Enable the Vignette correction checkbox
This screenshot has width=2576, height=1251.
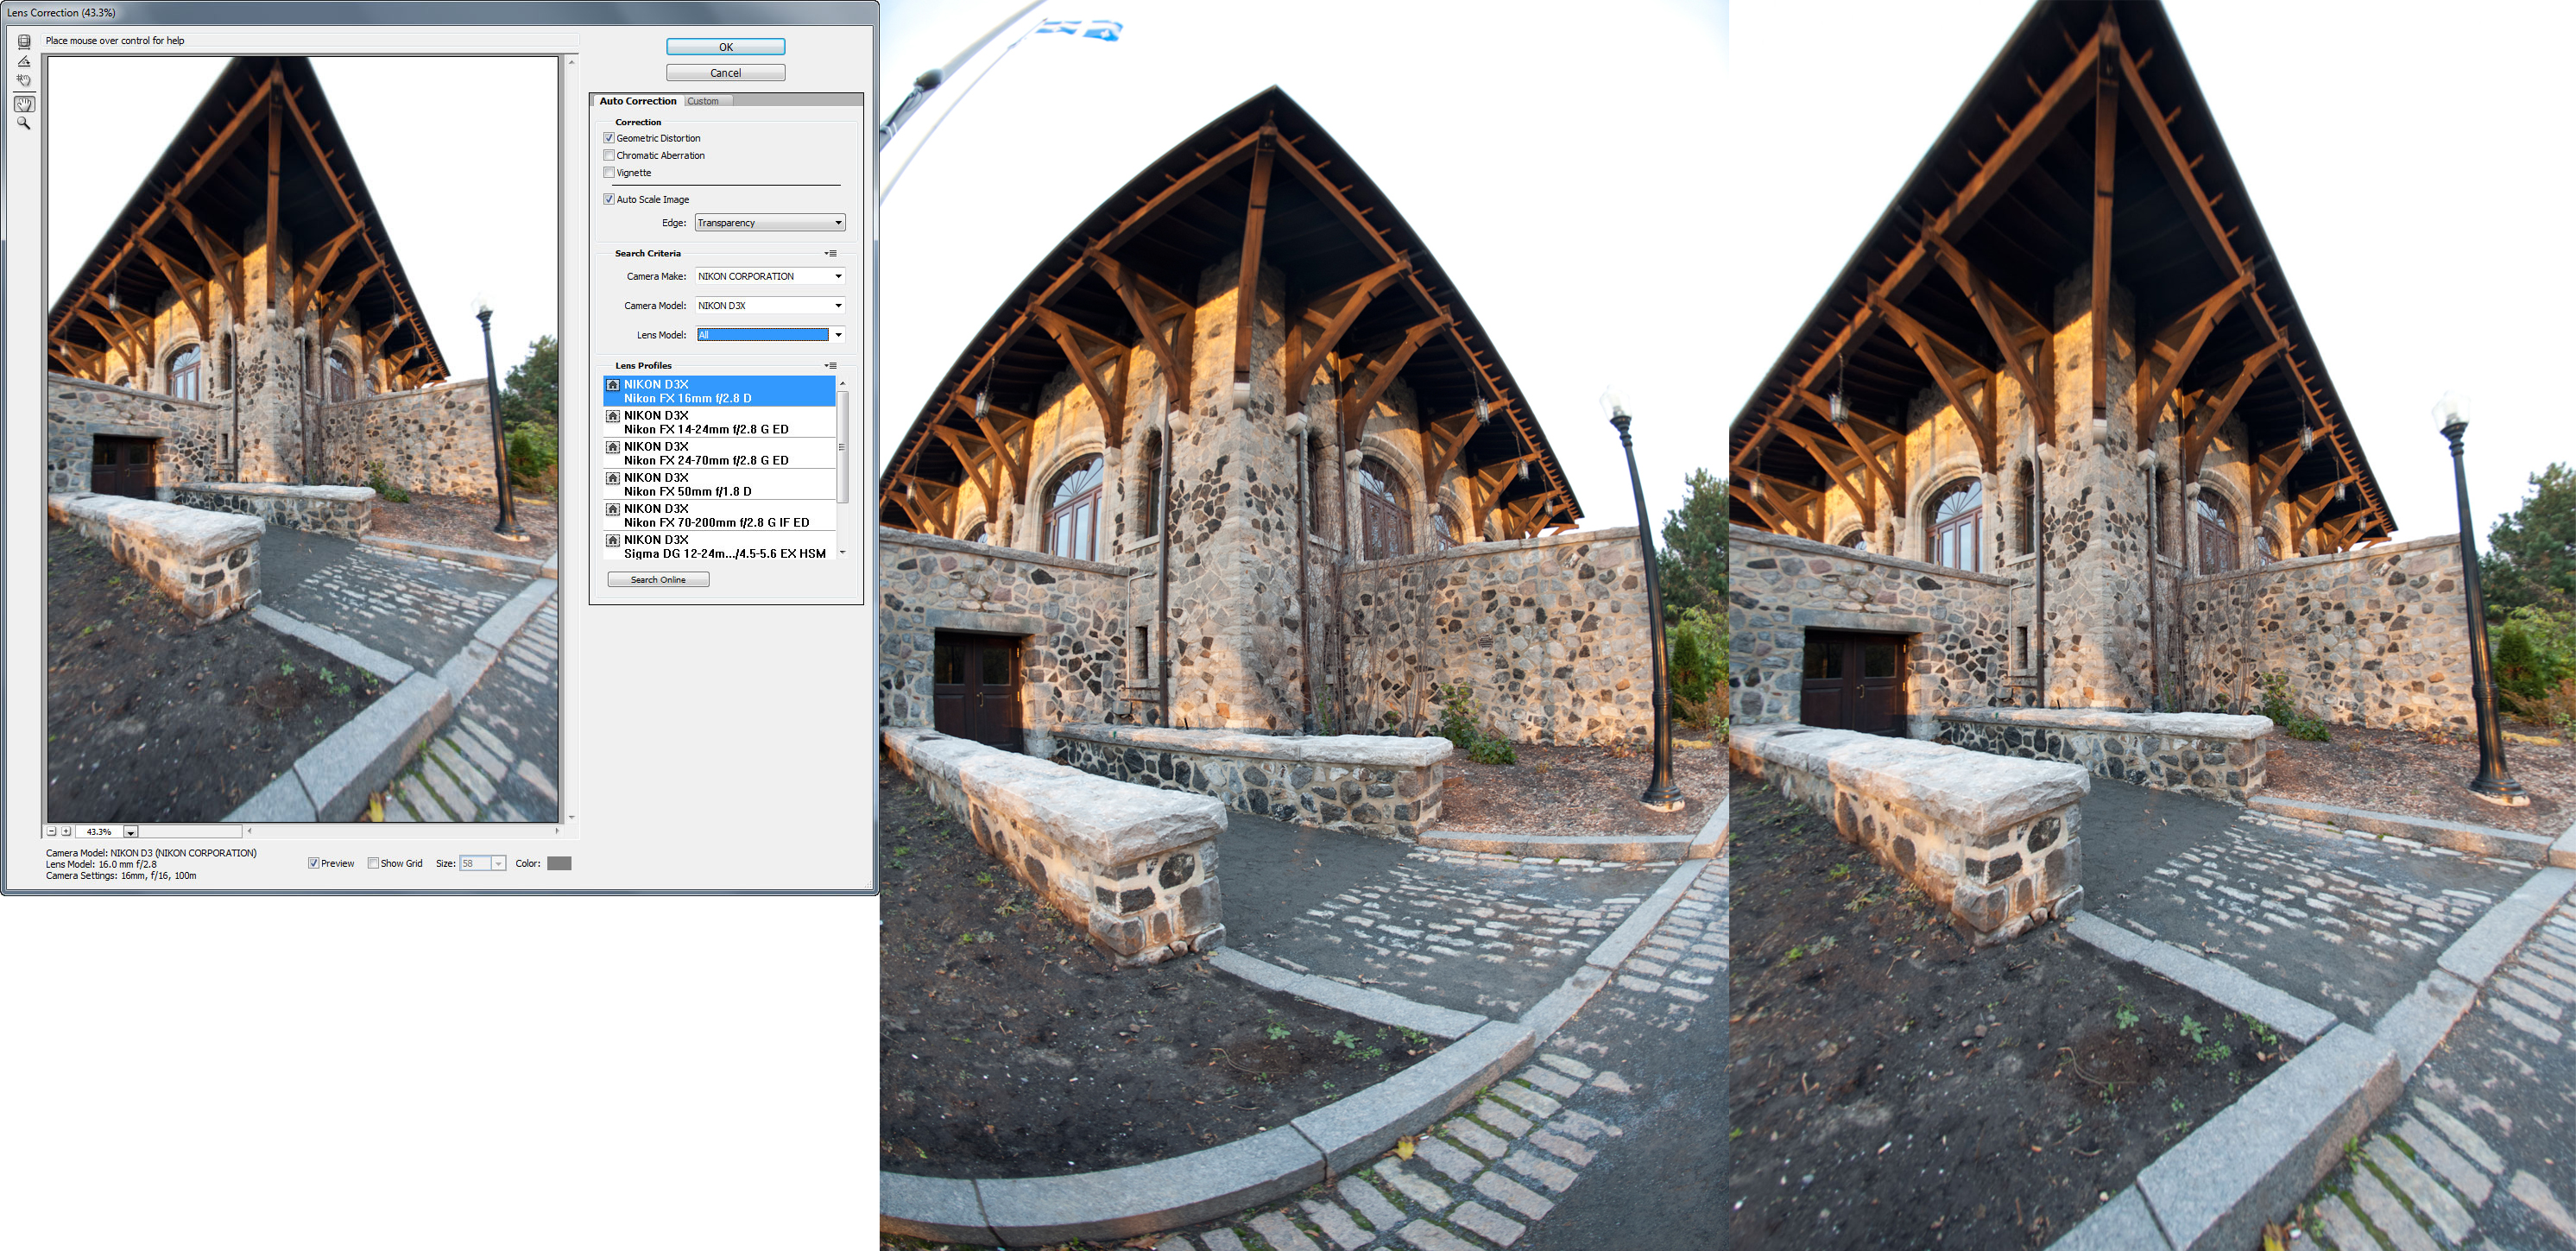pyautogui.click(x=609, y=173)
